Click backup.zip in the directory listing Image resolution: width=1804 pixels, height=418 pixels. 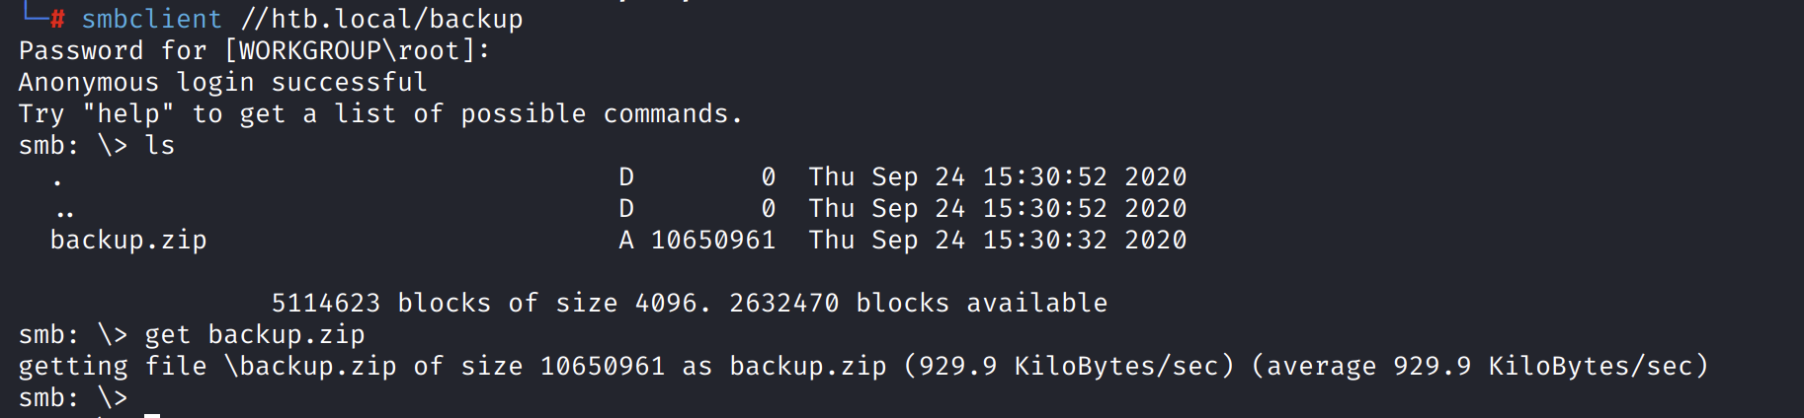(x=128, y=240)
